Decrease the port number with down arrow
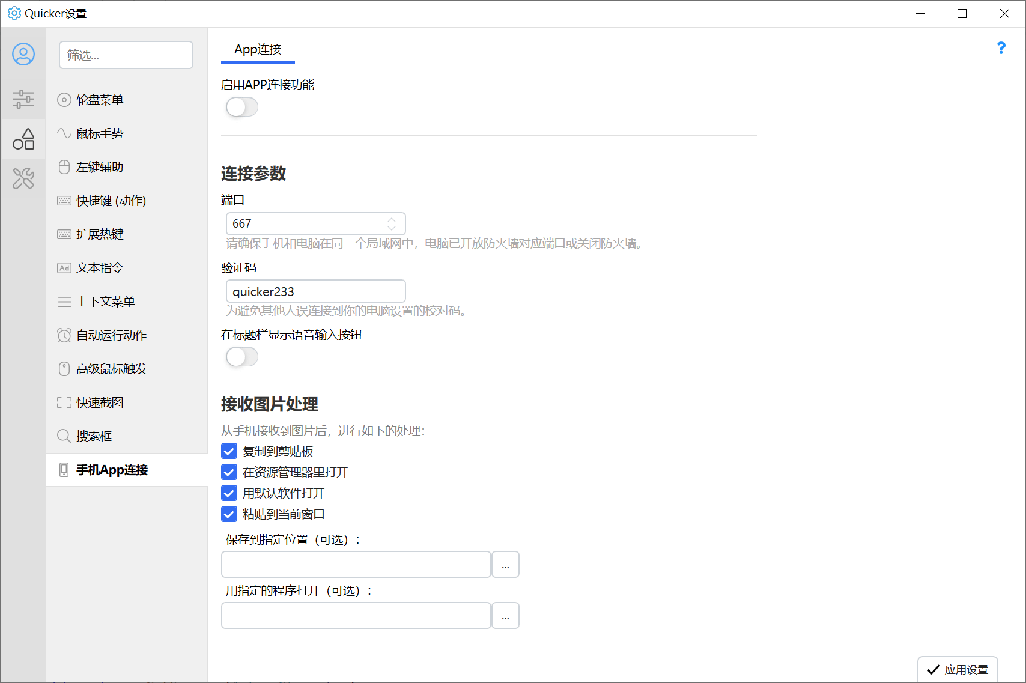1026x683 pixels. pos(392,228)
